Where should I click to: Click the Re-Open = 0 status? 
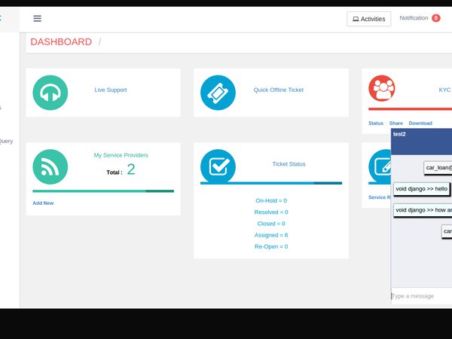pyautogui.click(x=271, y=246)
